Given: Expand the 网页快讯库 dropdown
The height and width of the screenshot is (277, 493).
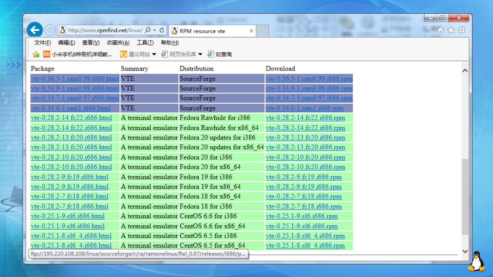Looking at the screenshot, I should tap(200, 54).
